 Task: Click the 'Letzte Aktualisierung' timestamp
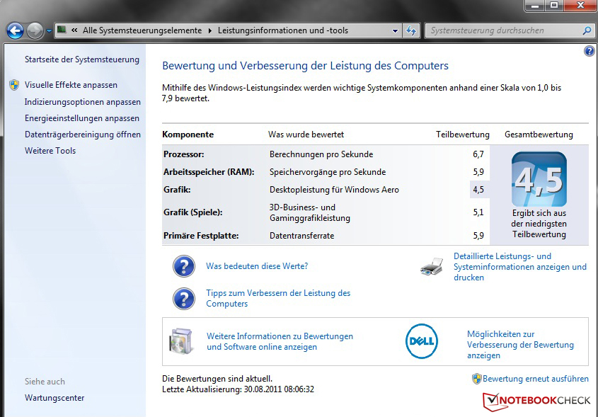238,389
